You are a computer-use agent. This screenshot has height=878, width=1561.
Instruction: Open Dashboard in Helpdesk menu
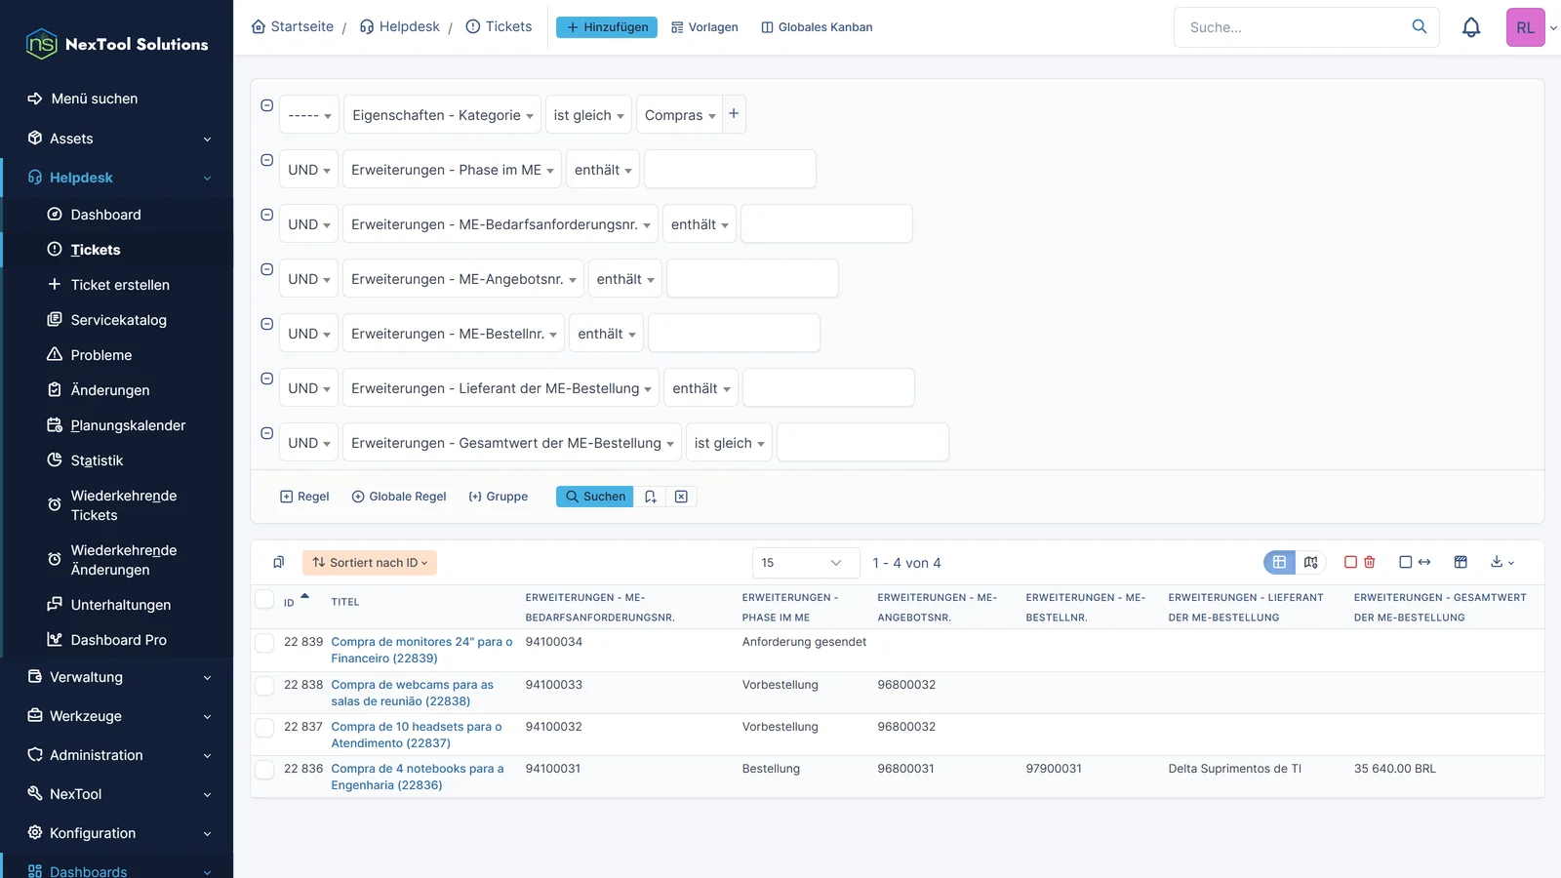click(x=105, y=215)
